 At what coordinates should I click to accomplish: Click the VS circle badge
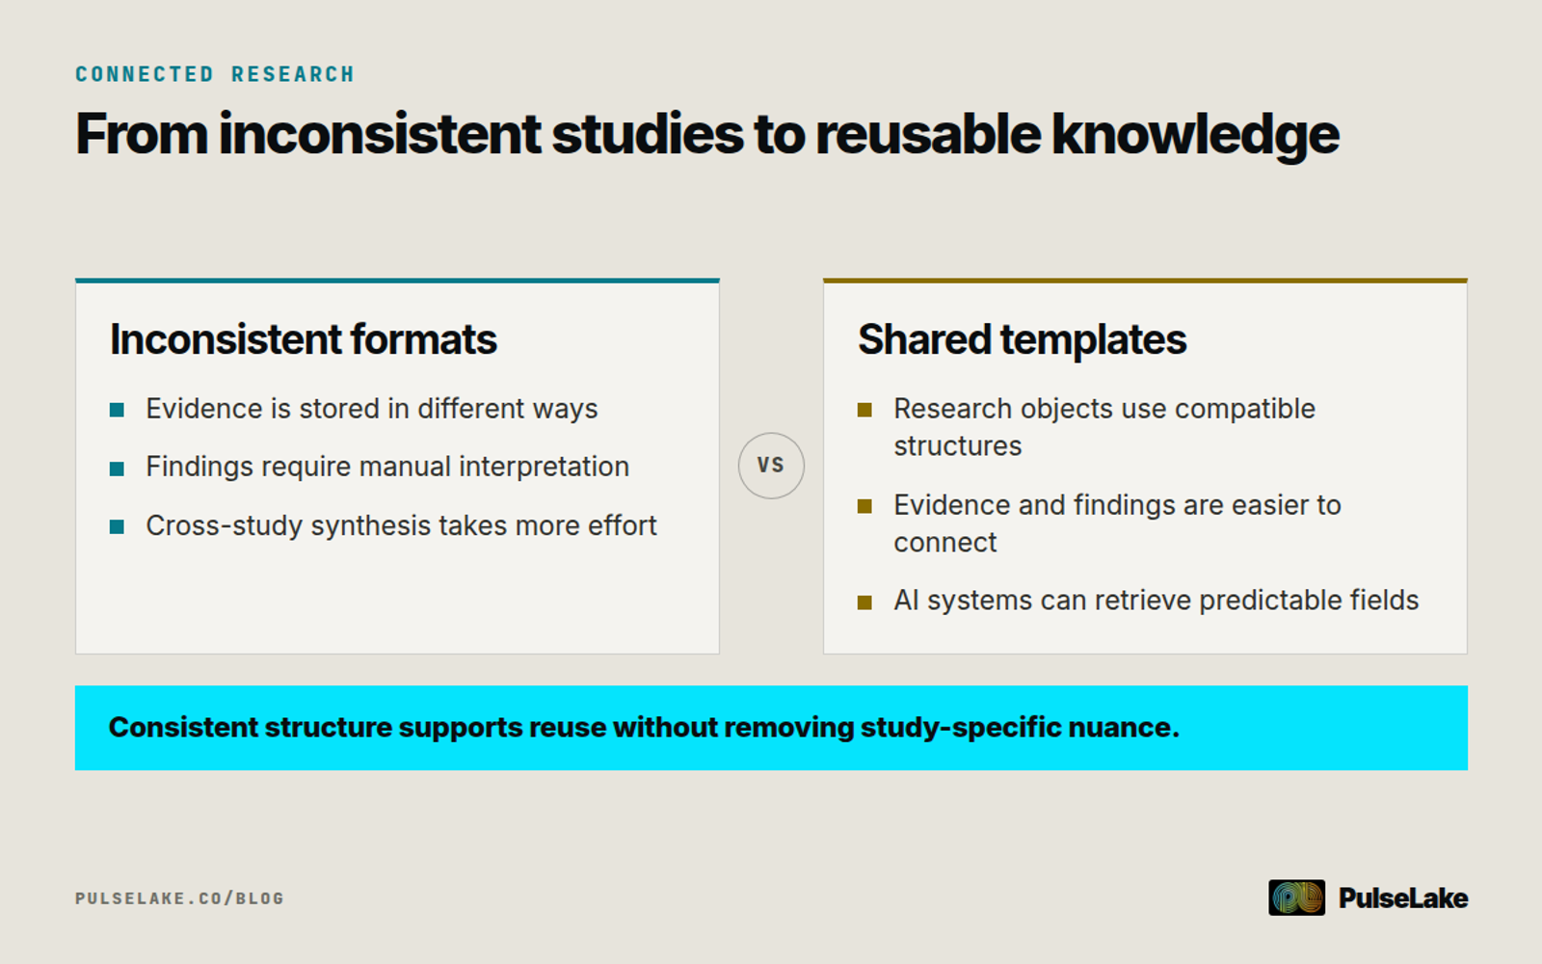pyautogui.click(x=771, y=466)
